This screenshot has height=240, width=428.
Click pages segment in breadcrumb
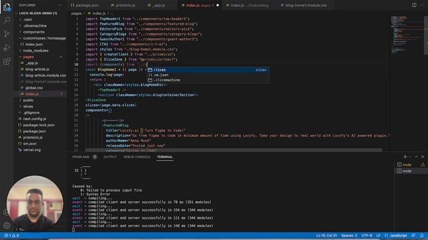pos(76,13)
